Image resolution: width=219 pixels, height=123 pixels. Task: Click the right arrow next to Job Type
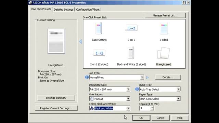click(147, 78)
